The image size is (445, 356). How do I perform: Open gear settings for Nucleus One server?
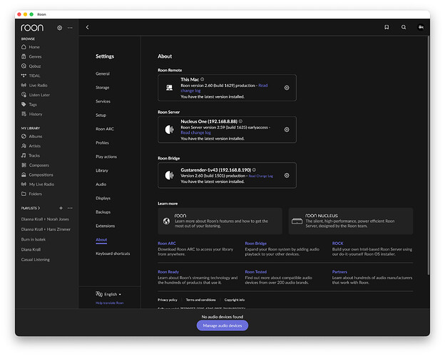[287, 130]
